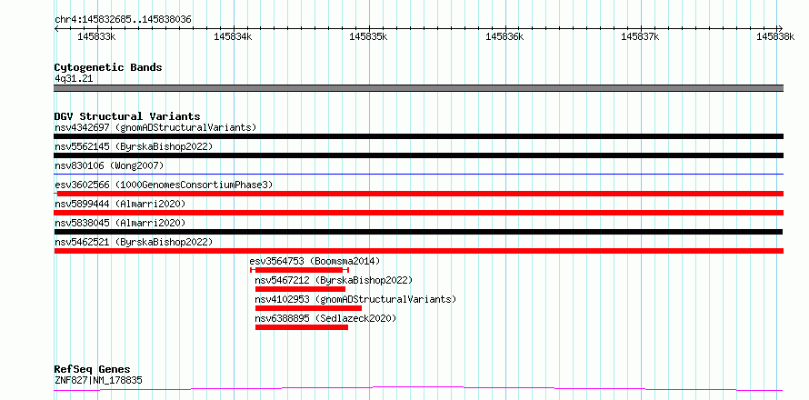Click variant label nsv830106 (Wong2007)
809x400 pixels.
pos(109,165)
